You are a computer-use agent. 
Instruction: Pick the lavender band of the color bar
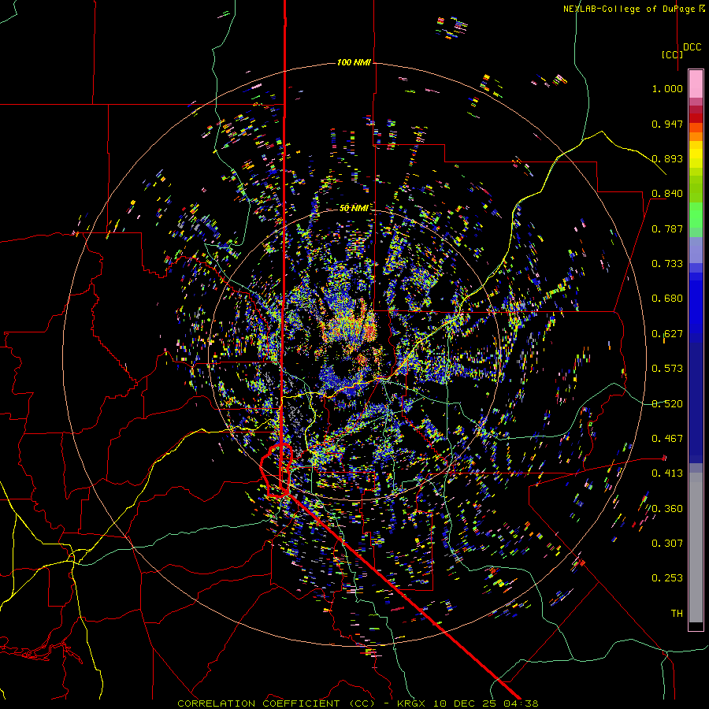696,250
